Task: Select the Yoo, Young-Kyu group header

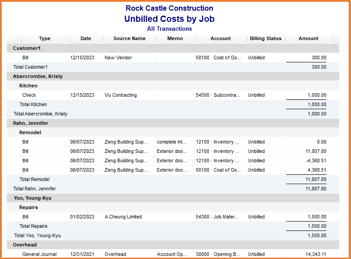Action: point(173,198)
